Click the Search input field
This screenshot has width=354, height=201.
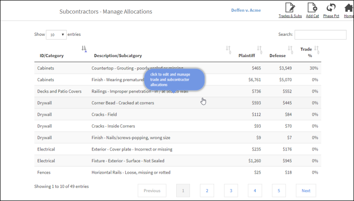[320, 35]
